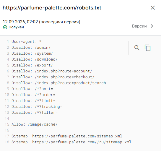Image resolution: width=161 pixels, height=151 pixels.
Task: Open the Версии versions list
Action: coord(139,26)
